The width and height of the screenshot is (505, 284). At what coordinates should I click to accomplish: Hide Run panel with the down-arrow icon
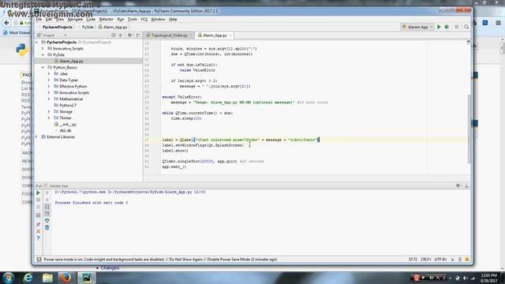coord(466,186)
